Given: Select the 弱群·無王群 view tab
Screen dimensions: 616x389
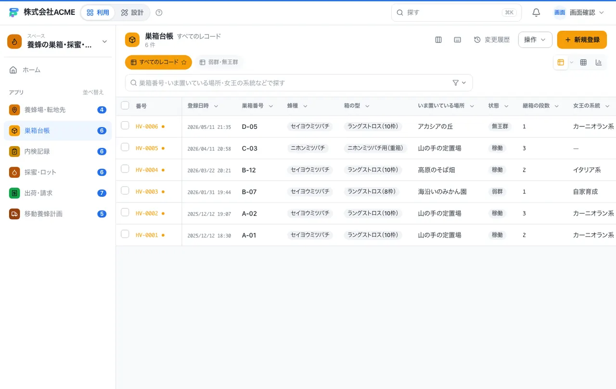Looking at the screenshot, I should point(219,63).
